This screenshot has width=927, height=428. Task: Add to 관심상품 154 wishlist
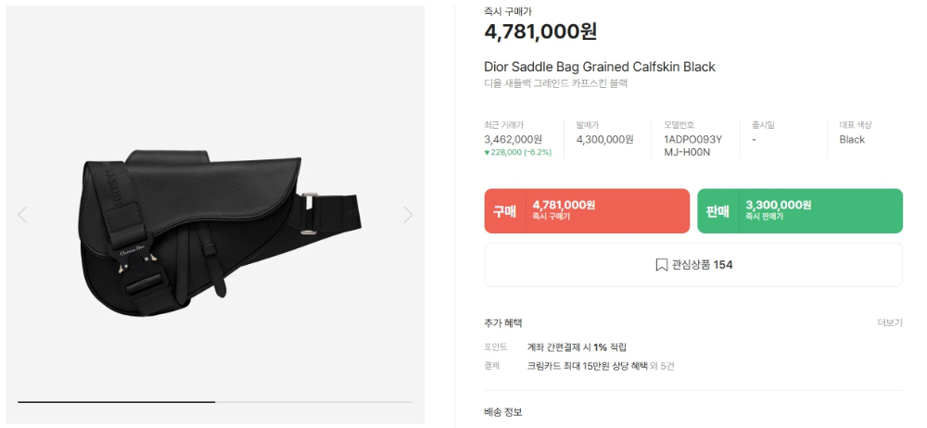click(693, 265)
